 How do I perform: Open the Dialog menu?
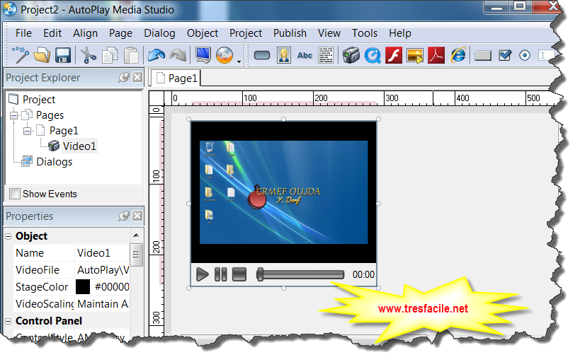pyautogui.click(x=159, y=33)
